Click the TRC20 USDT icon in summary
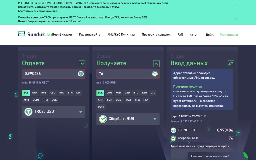Image resolution: width=256 pixels, height=160 pixels. (173, 130)
